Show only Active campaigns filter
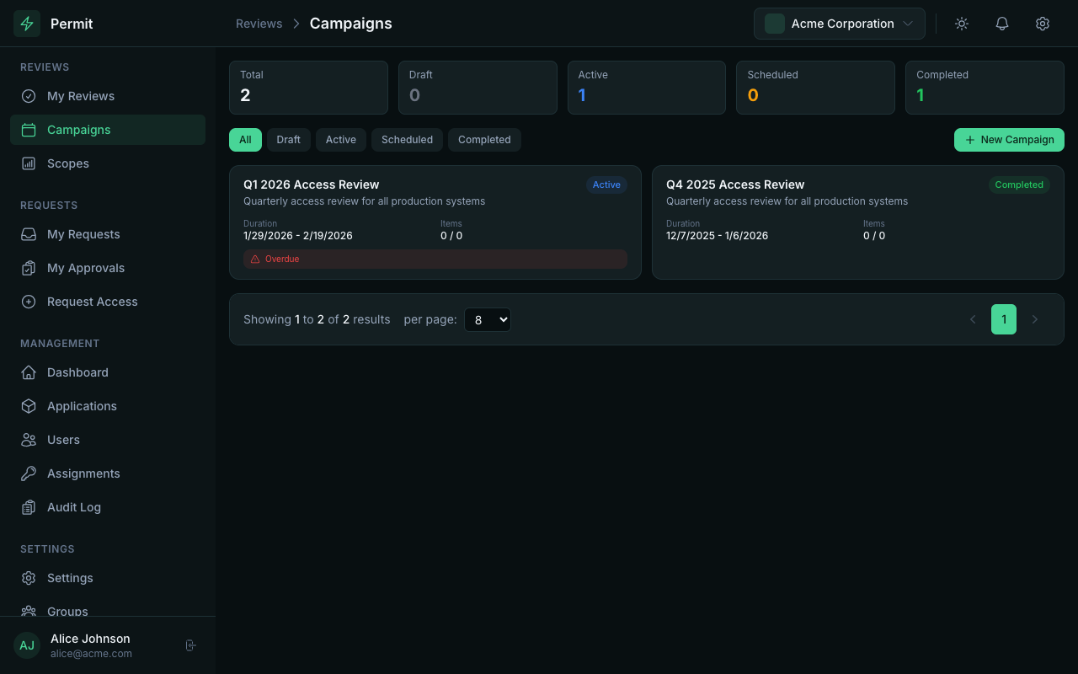 [340, 140]
